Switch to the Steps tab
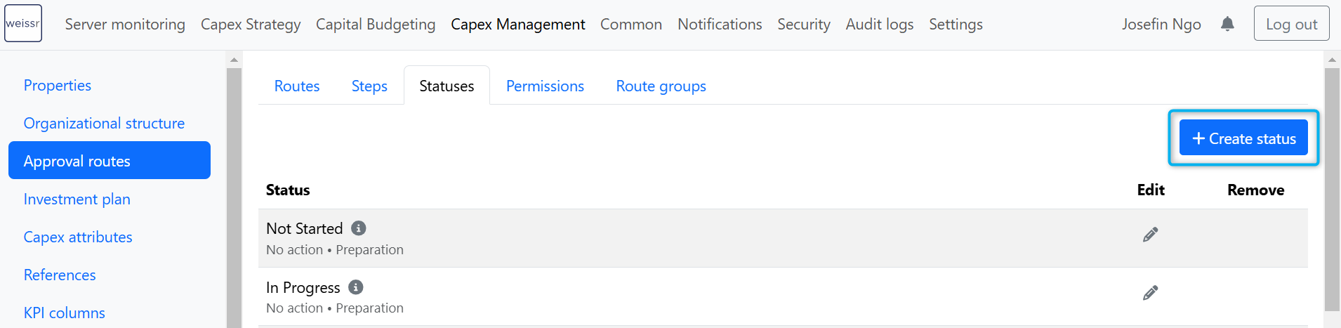The height and width of the screenshot is (328, 1341). click(369, 86)
